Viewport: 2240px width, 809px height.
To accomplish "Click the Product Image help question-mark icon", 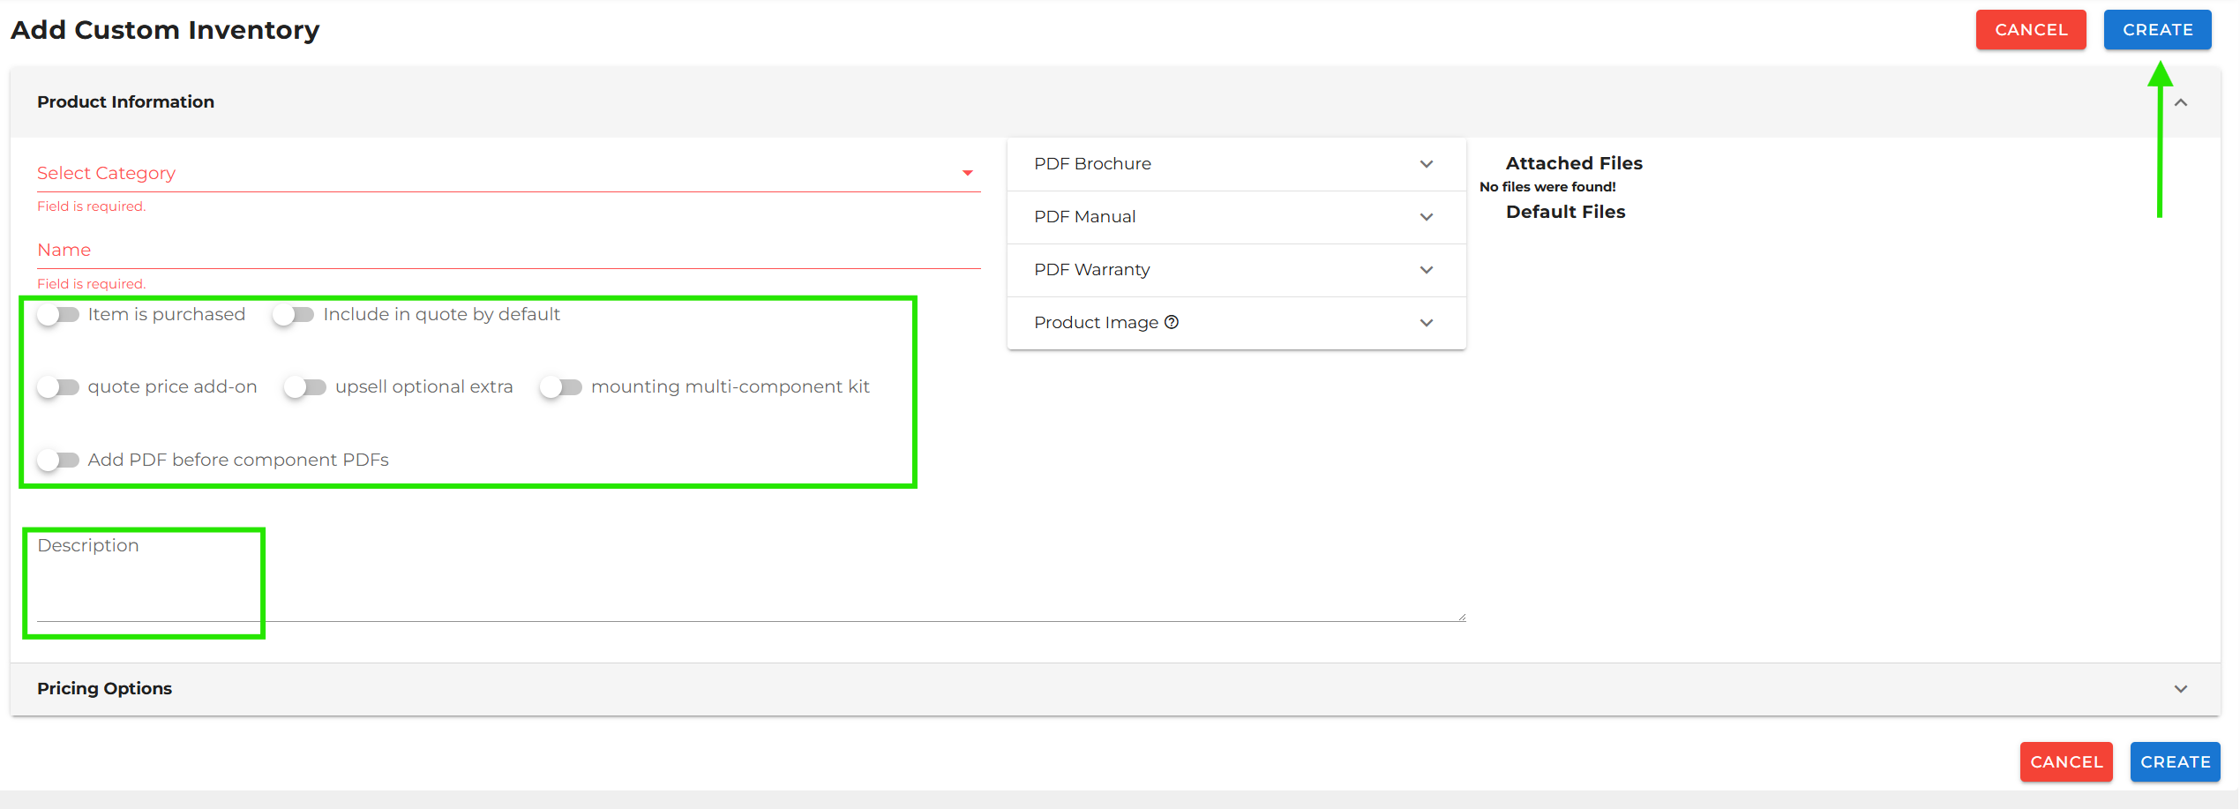I will point(1172,322).
